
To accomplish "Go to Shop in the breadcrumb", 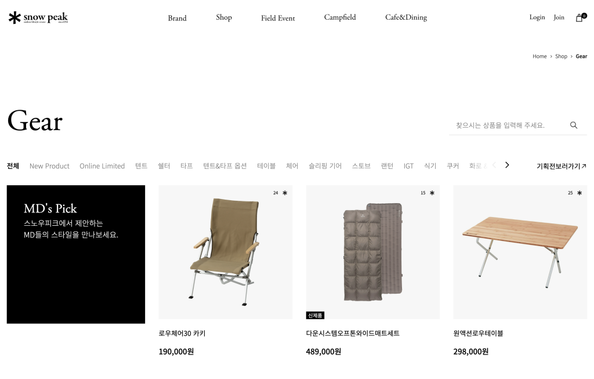I will (561, 56).
